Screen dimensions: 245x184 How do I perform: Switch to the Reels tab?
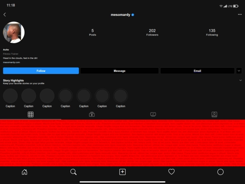pos(92,114)
